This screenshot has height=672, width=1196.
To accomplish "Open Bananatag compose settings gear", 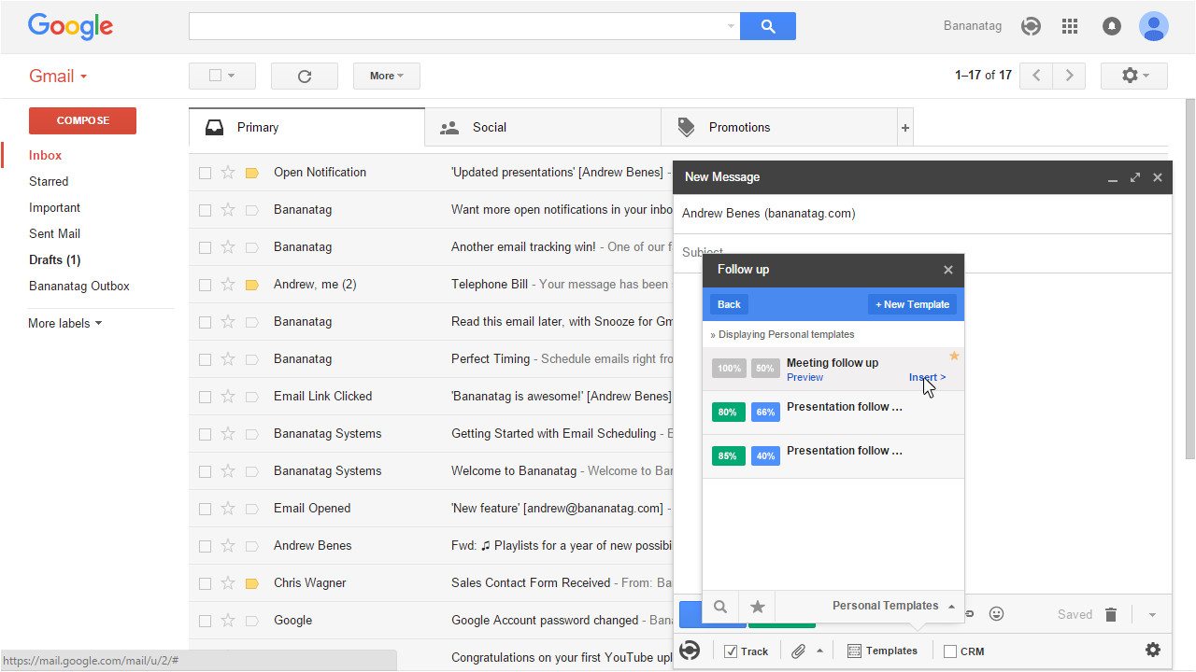I will [x=1153, y=650].
